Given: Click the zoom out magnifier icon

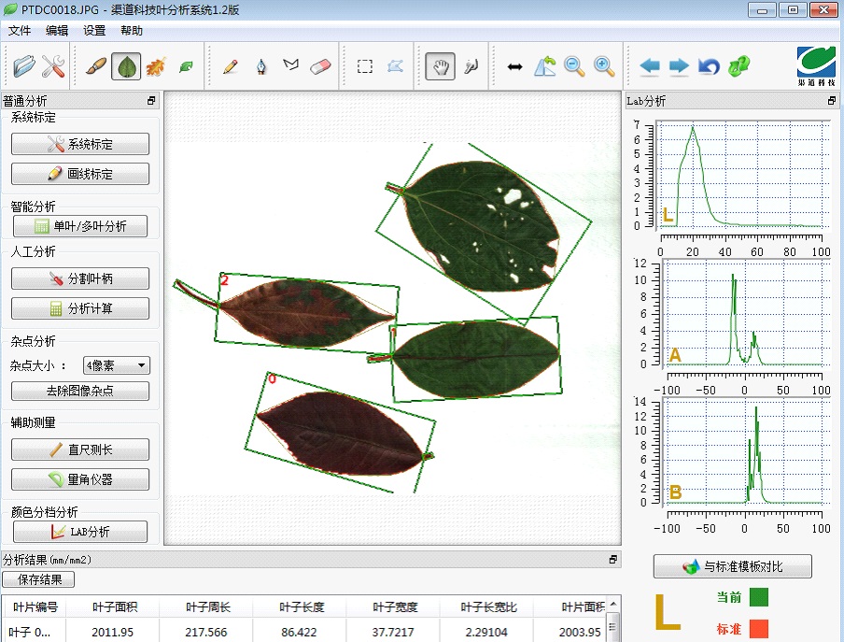Looking at the screenshot, I should pyautogui.click(x=574, y=66).
